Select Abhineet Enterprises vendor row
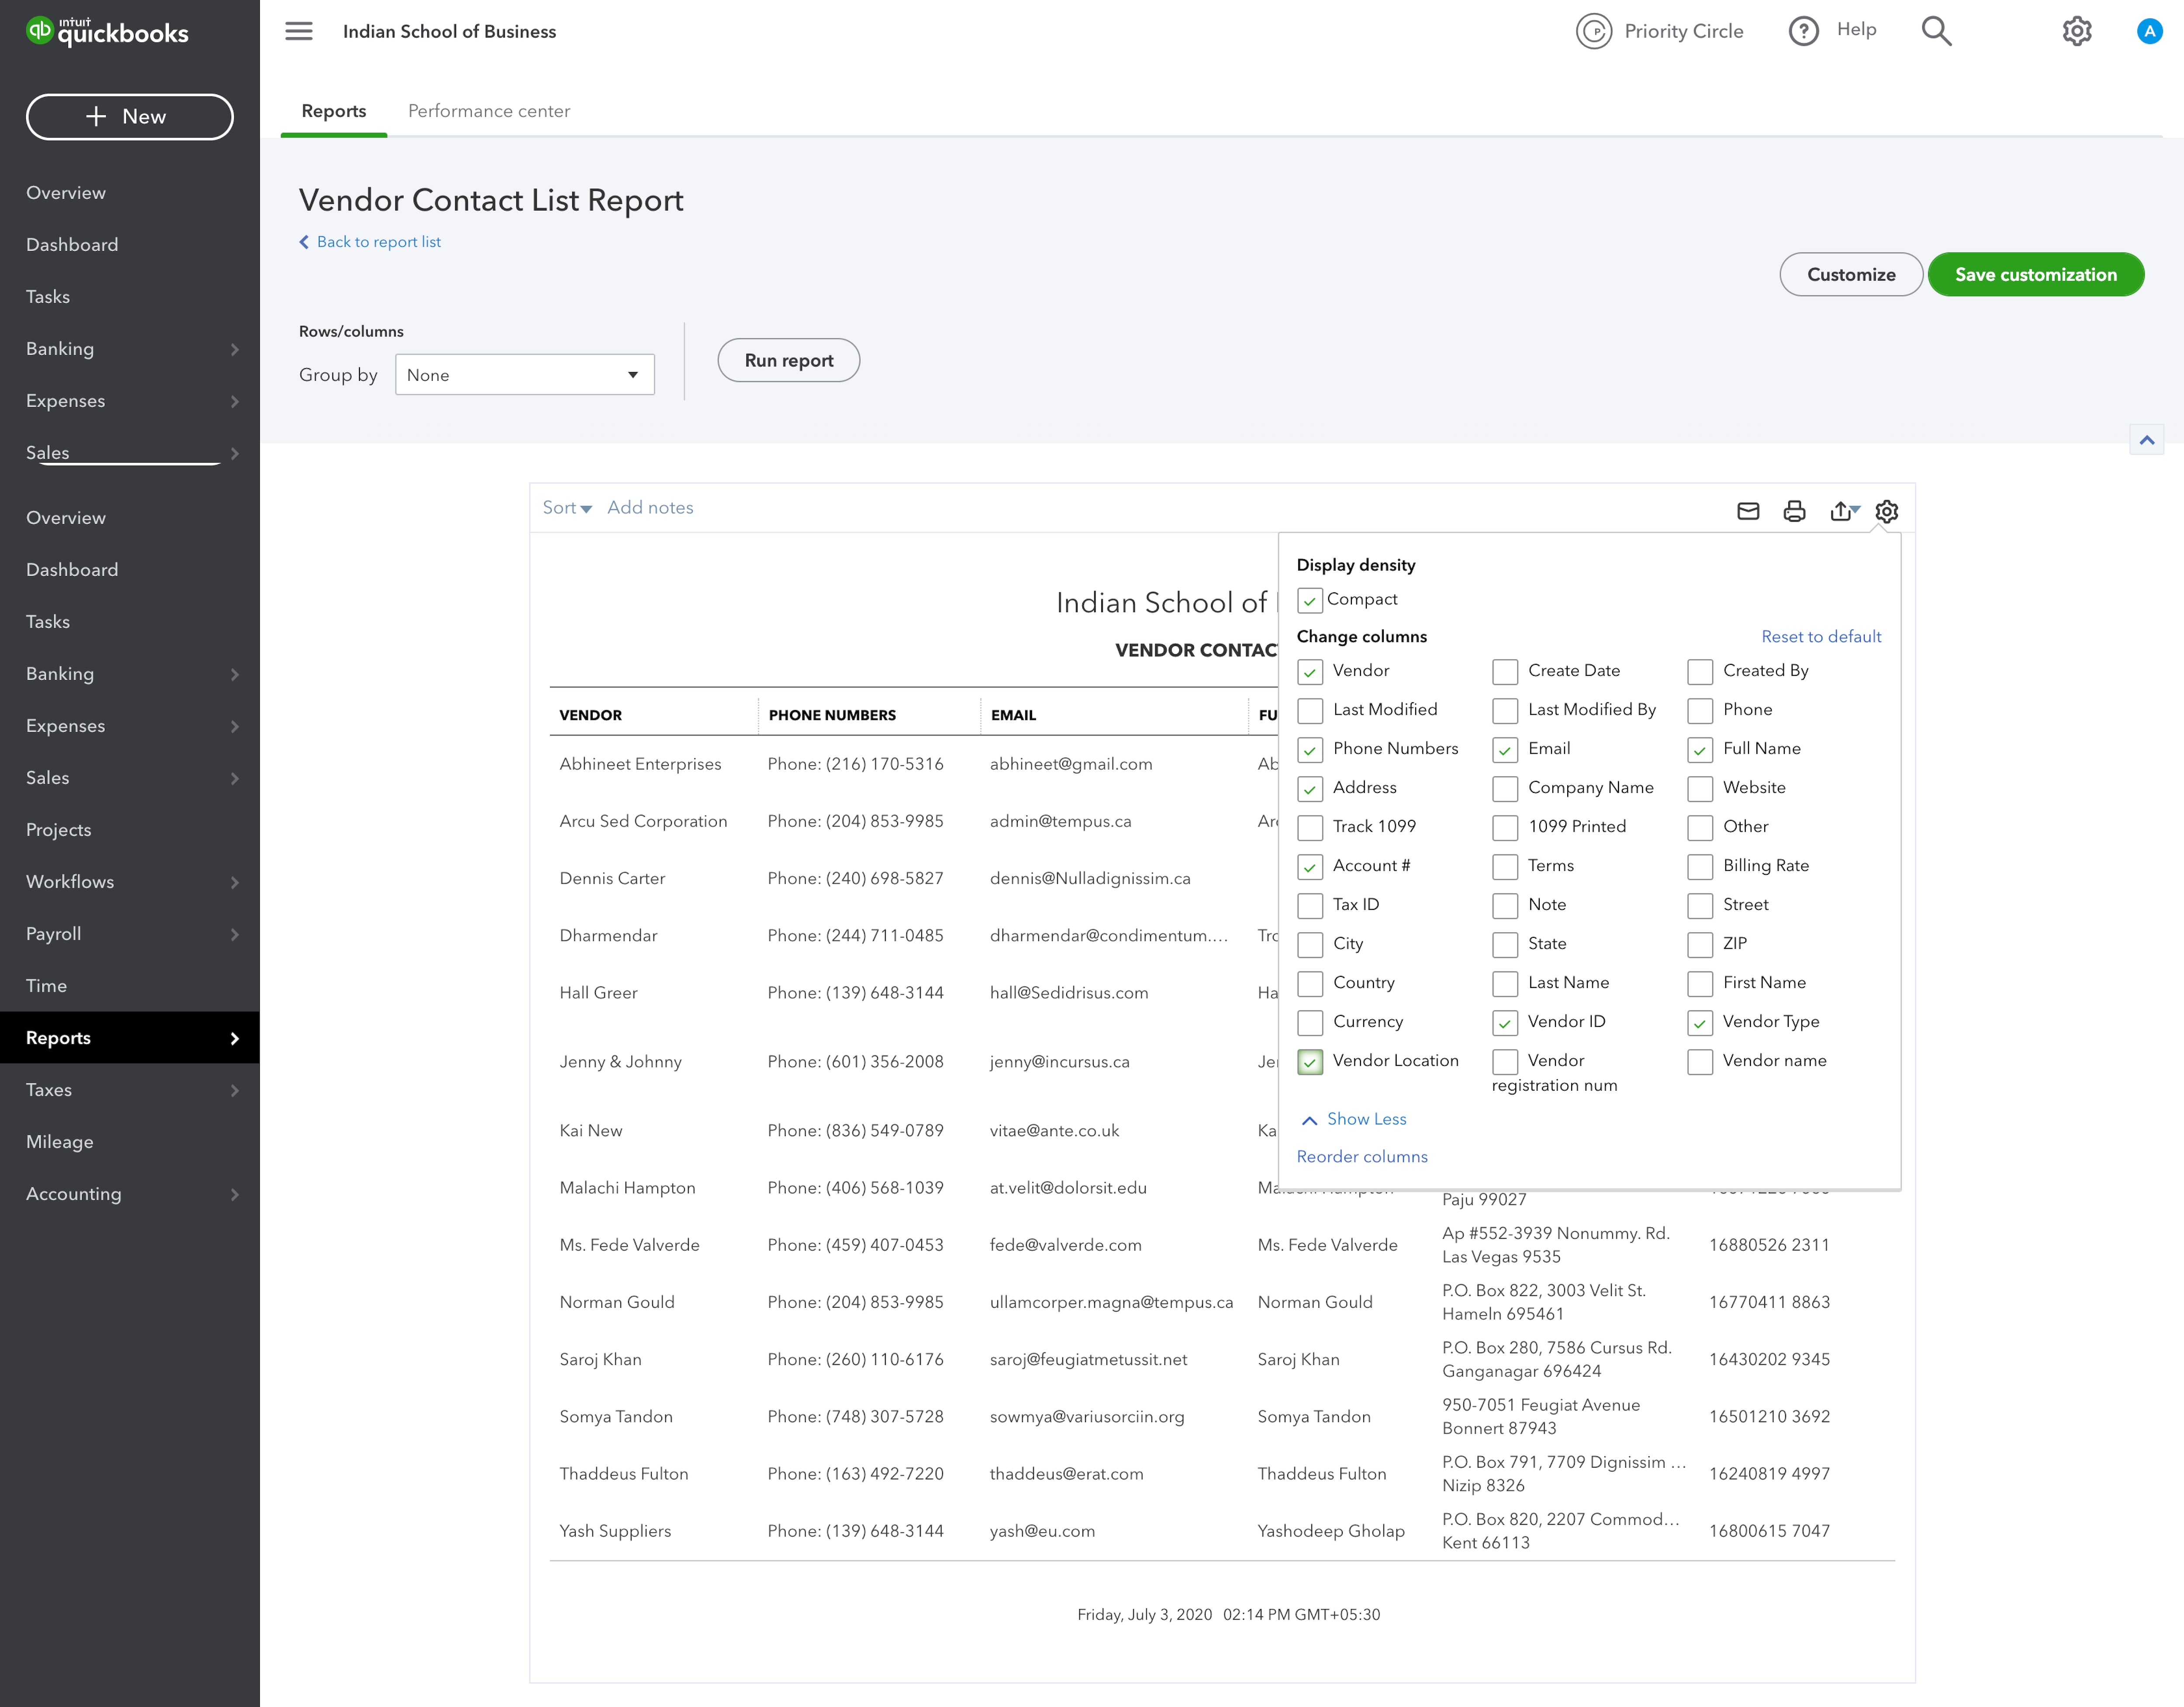The width and height of the screenshot is (2184, 1707). coord(640,764)
